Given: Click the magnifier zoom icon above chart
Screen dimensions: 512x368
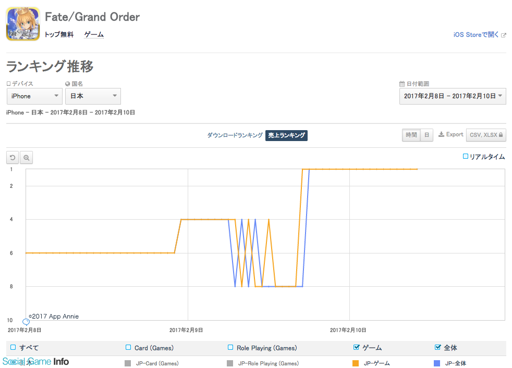Looking at the screenshot, I should click(x=27, y=158).
